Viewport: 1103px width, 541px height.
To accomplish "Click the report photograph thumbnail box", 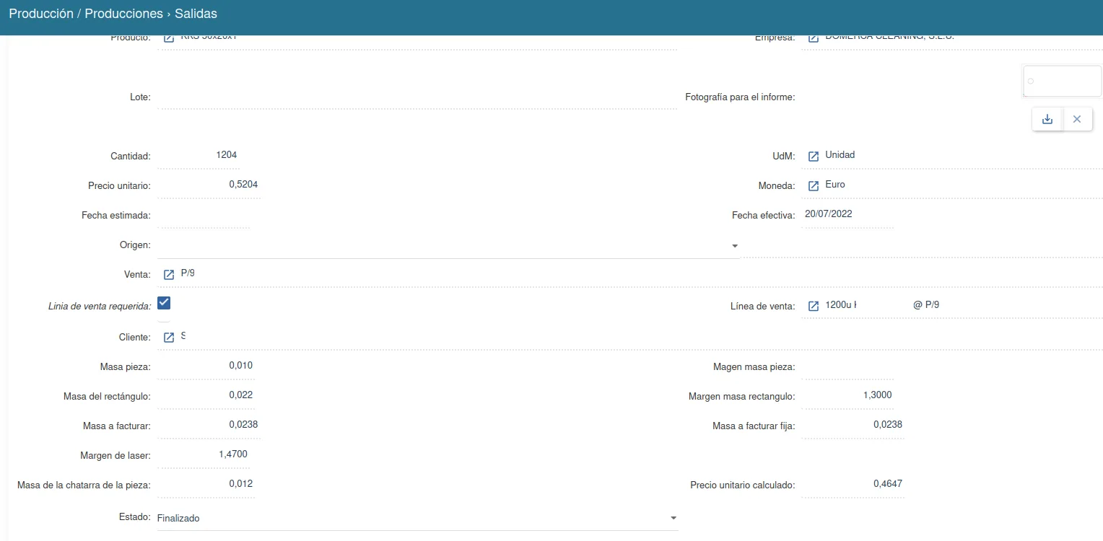I will click(1063, 81).
